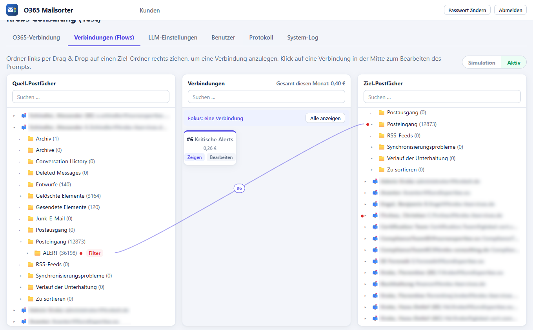This screenshot has width=533, height=330.
Task: Click RSS-Feeds folder icon in Ziel-Postfächer
Action: (x=382, y=135)
